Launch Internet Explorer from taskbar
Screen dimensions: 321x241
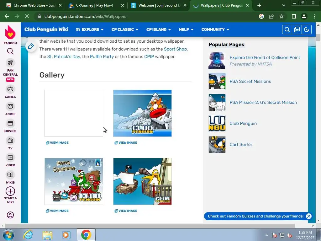click(x=28, y=235)
